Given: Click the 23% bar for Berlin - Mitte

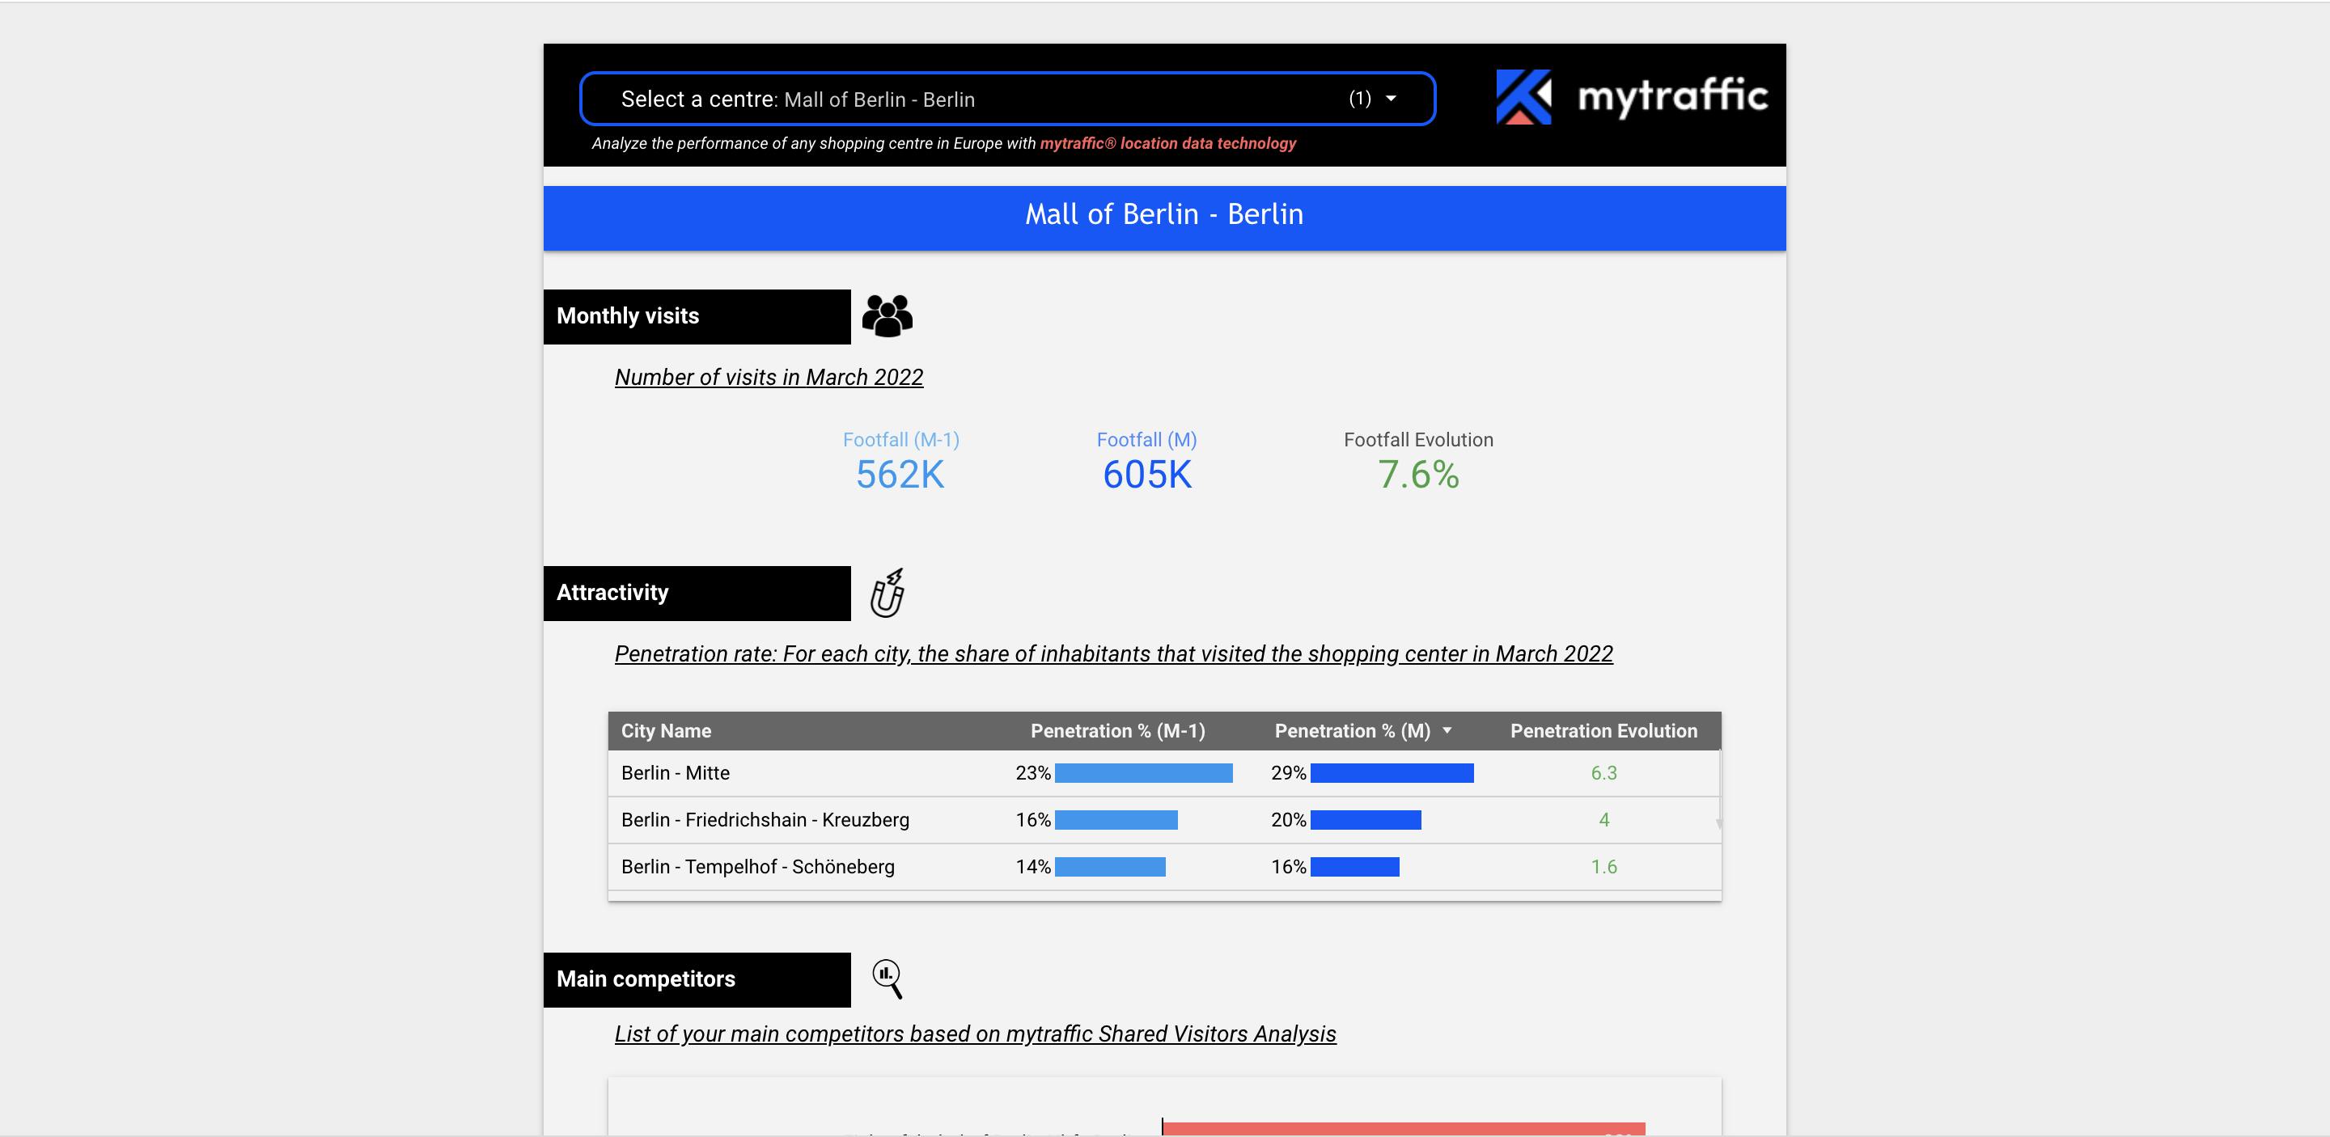Looking at the screenshot, I should point(1143,773).
